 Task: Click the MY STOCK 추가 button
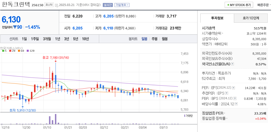[x=239, y=5]
